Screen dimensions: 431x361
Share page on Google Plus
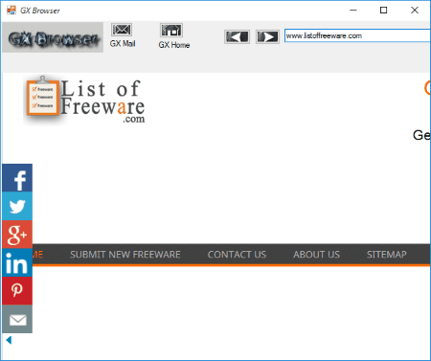tap(17, 235)
